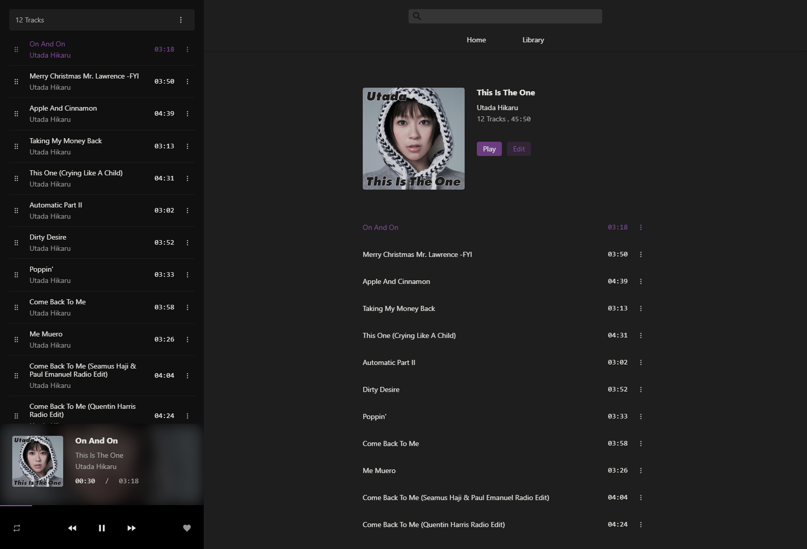The image size is (807, 549).
Task: Click the Edit album button
Action: point(519,149)
